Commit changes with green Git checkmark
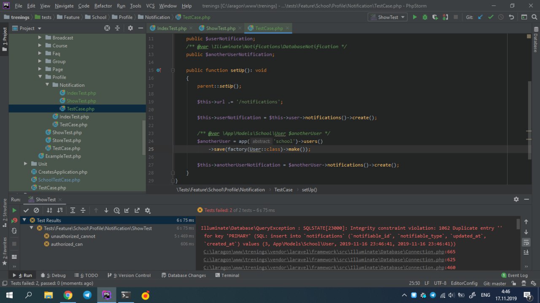 [x=491, y=17]
